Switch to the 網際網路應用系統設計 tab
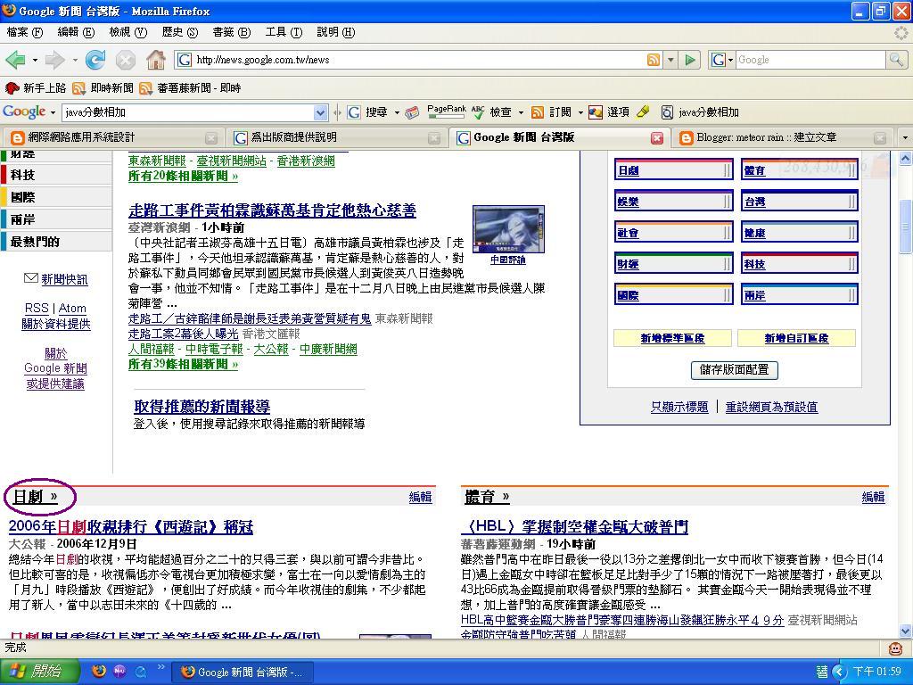This screenshot has height=685, width=913. 111,137
